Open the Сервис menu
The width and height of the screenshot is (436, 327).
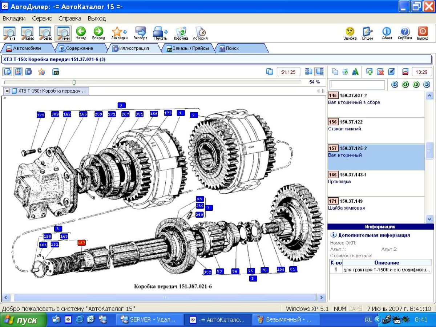coord(42,18)
